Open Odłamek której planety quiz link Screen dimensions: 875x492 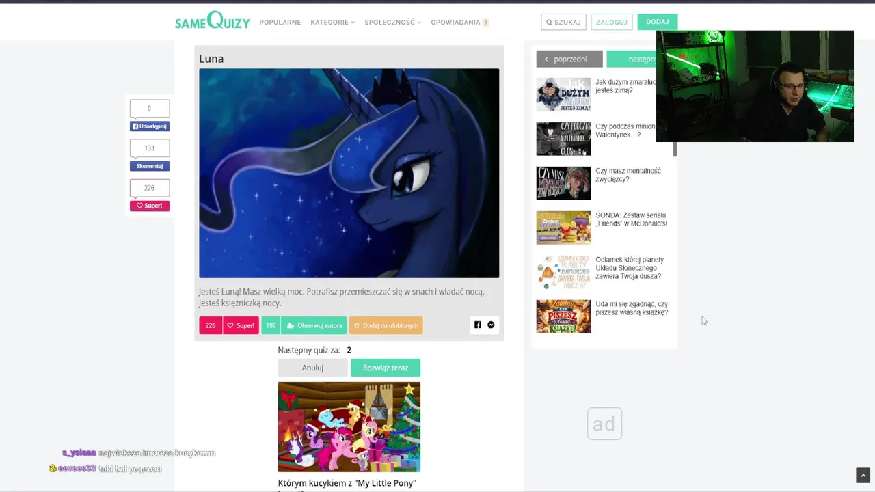[x=630, y=268]
